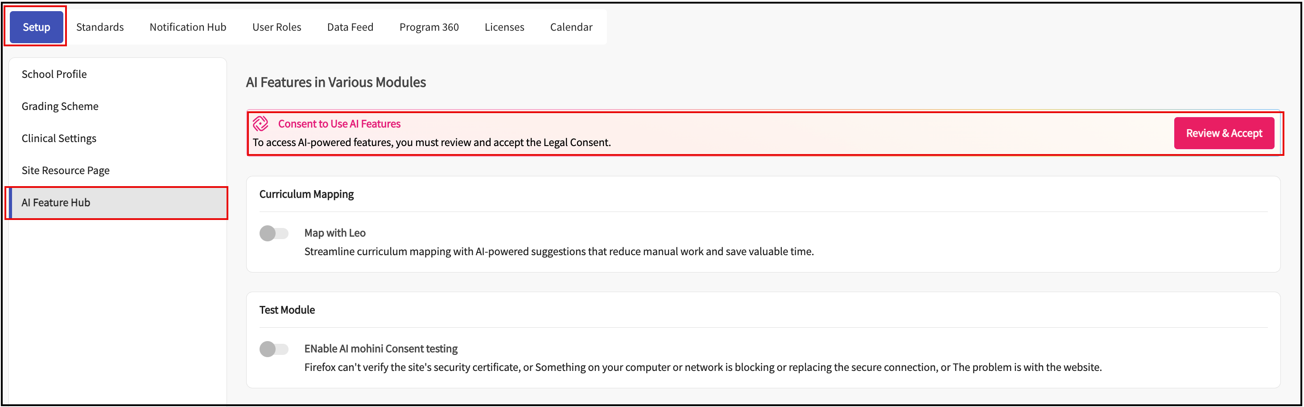Image resolution: width=1304 pixels, height=407 pixels.
Task: Open the Calendar tab
Action: coord(571,27)
